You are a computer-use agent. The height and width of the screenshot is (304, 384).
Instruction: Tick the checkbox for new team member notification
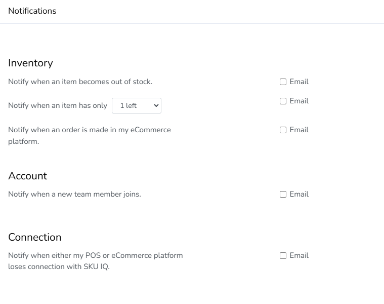pos(283,194)
